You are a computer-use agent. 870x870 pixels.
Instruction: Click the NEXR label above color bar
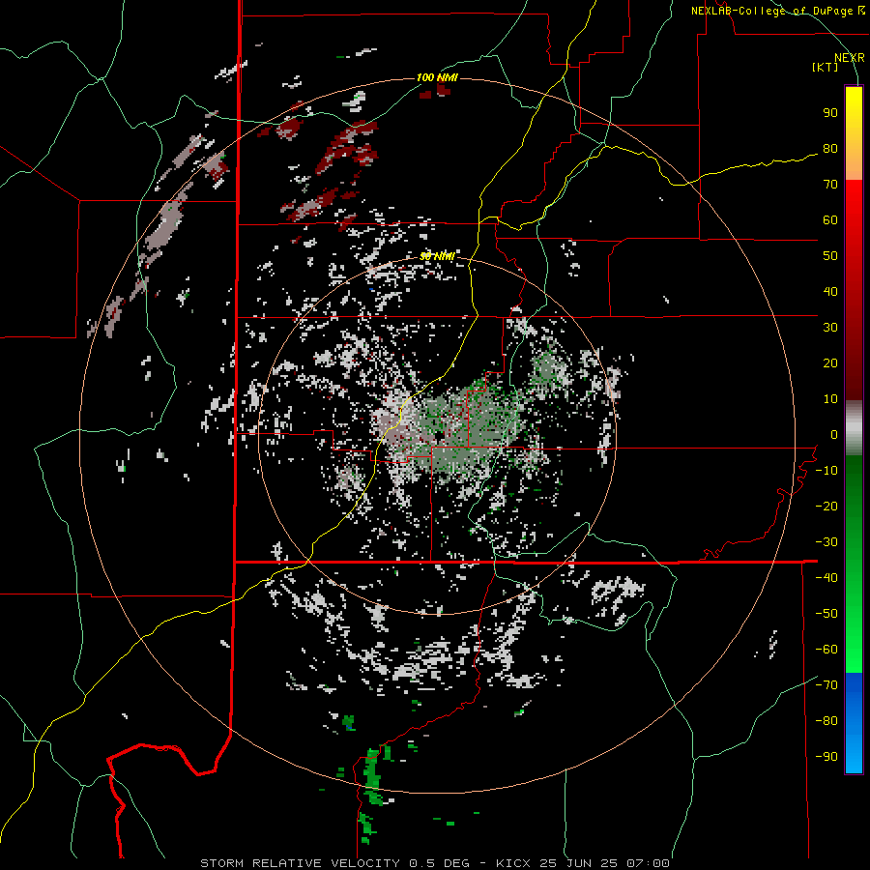pyautogui.click(x=850, y=58)
